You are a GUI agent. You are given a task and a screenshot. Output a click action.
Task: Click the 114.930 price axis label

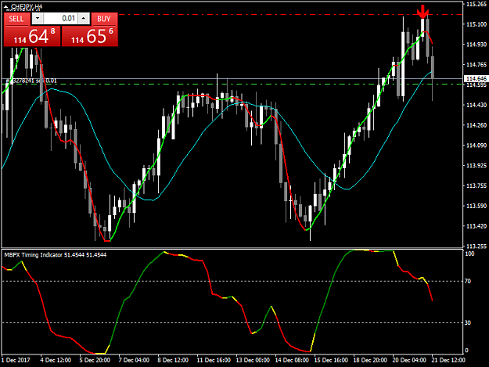coord(476,45)
